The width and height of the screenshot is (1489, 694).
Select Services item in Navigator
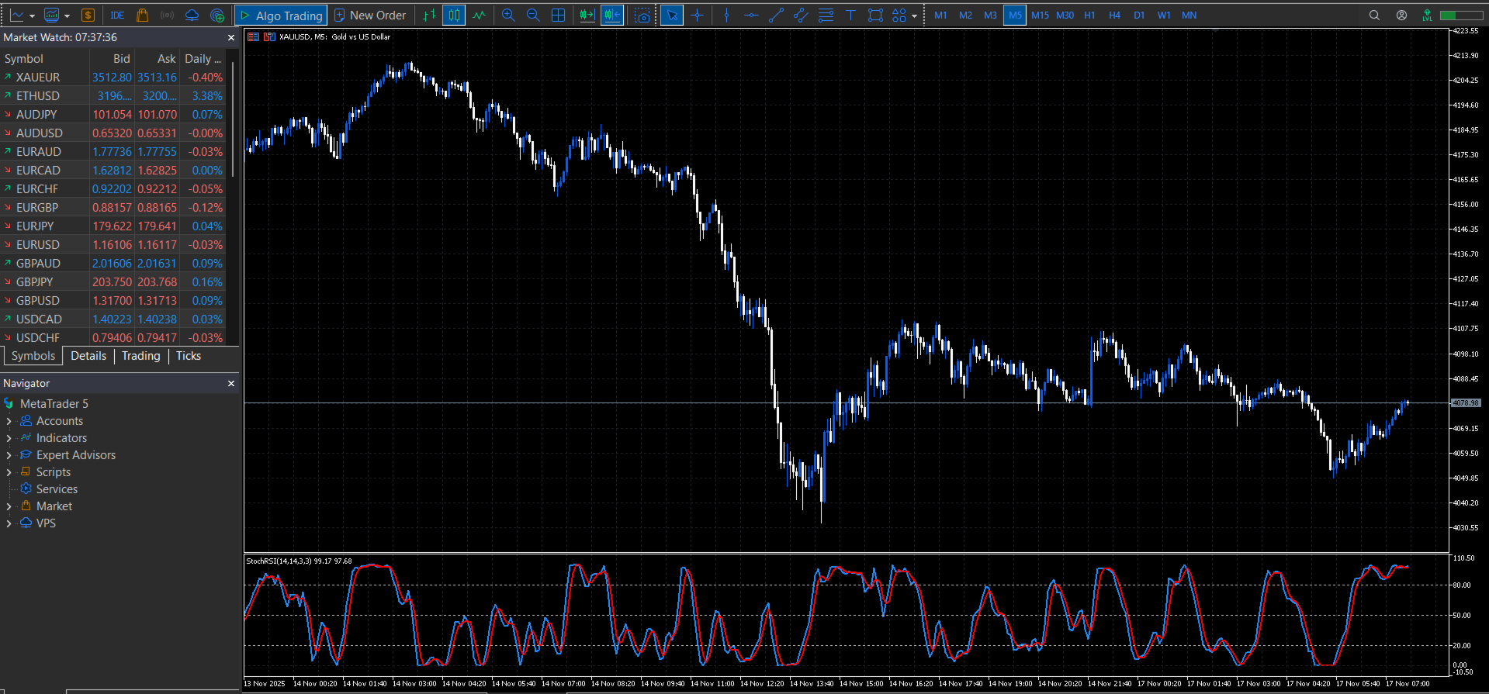[x=57, y=489]
